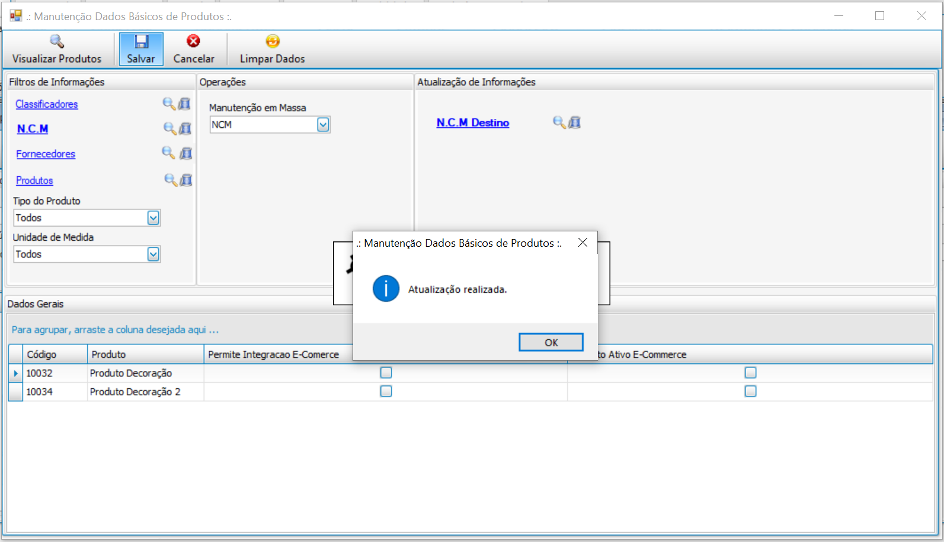Click the Tipo do Produto label

pos(47,201)
